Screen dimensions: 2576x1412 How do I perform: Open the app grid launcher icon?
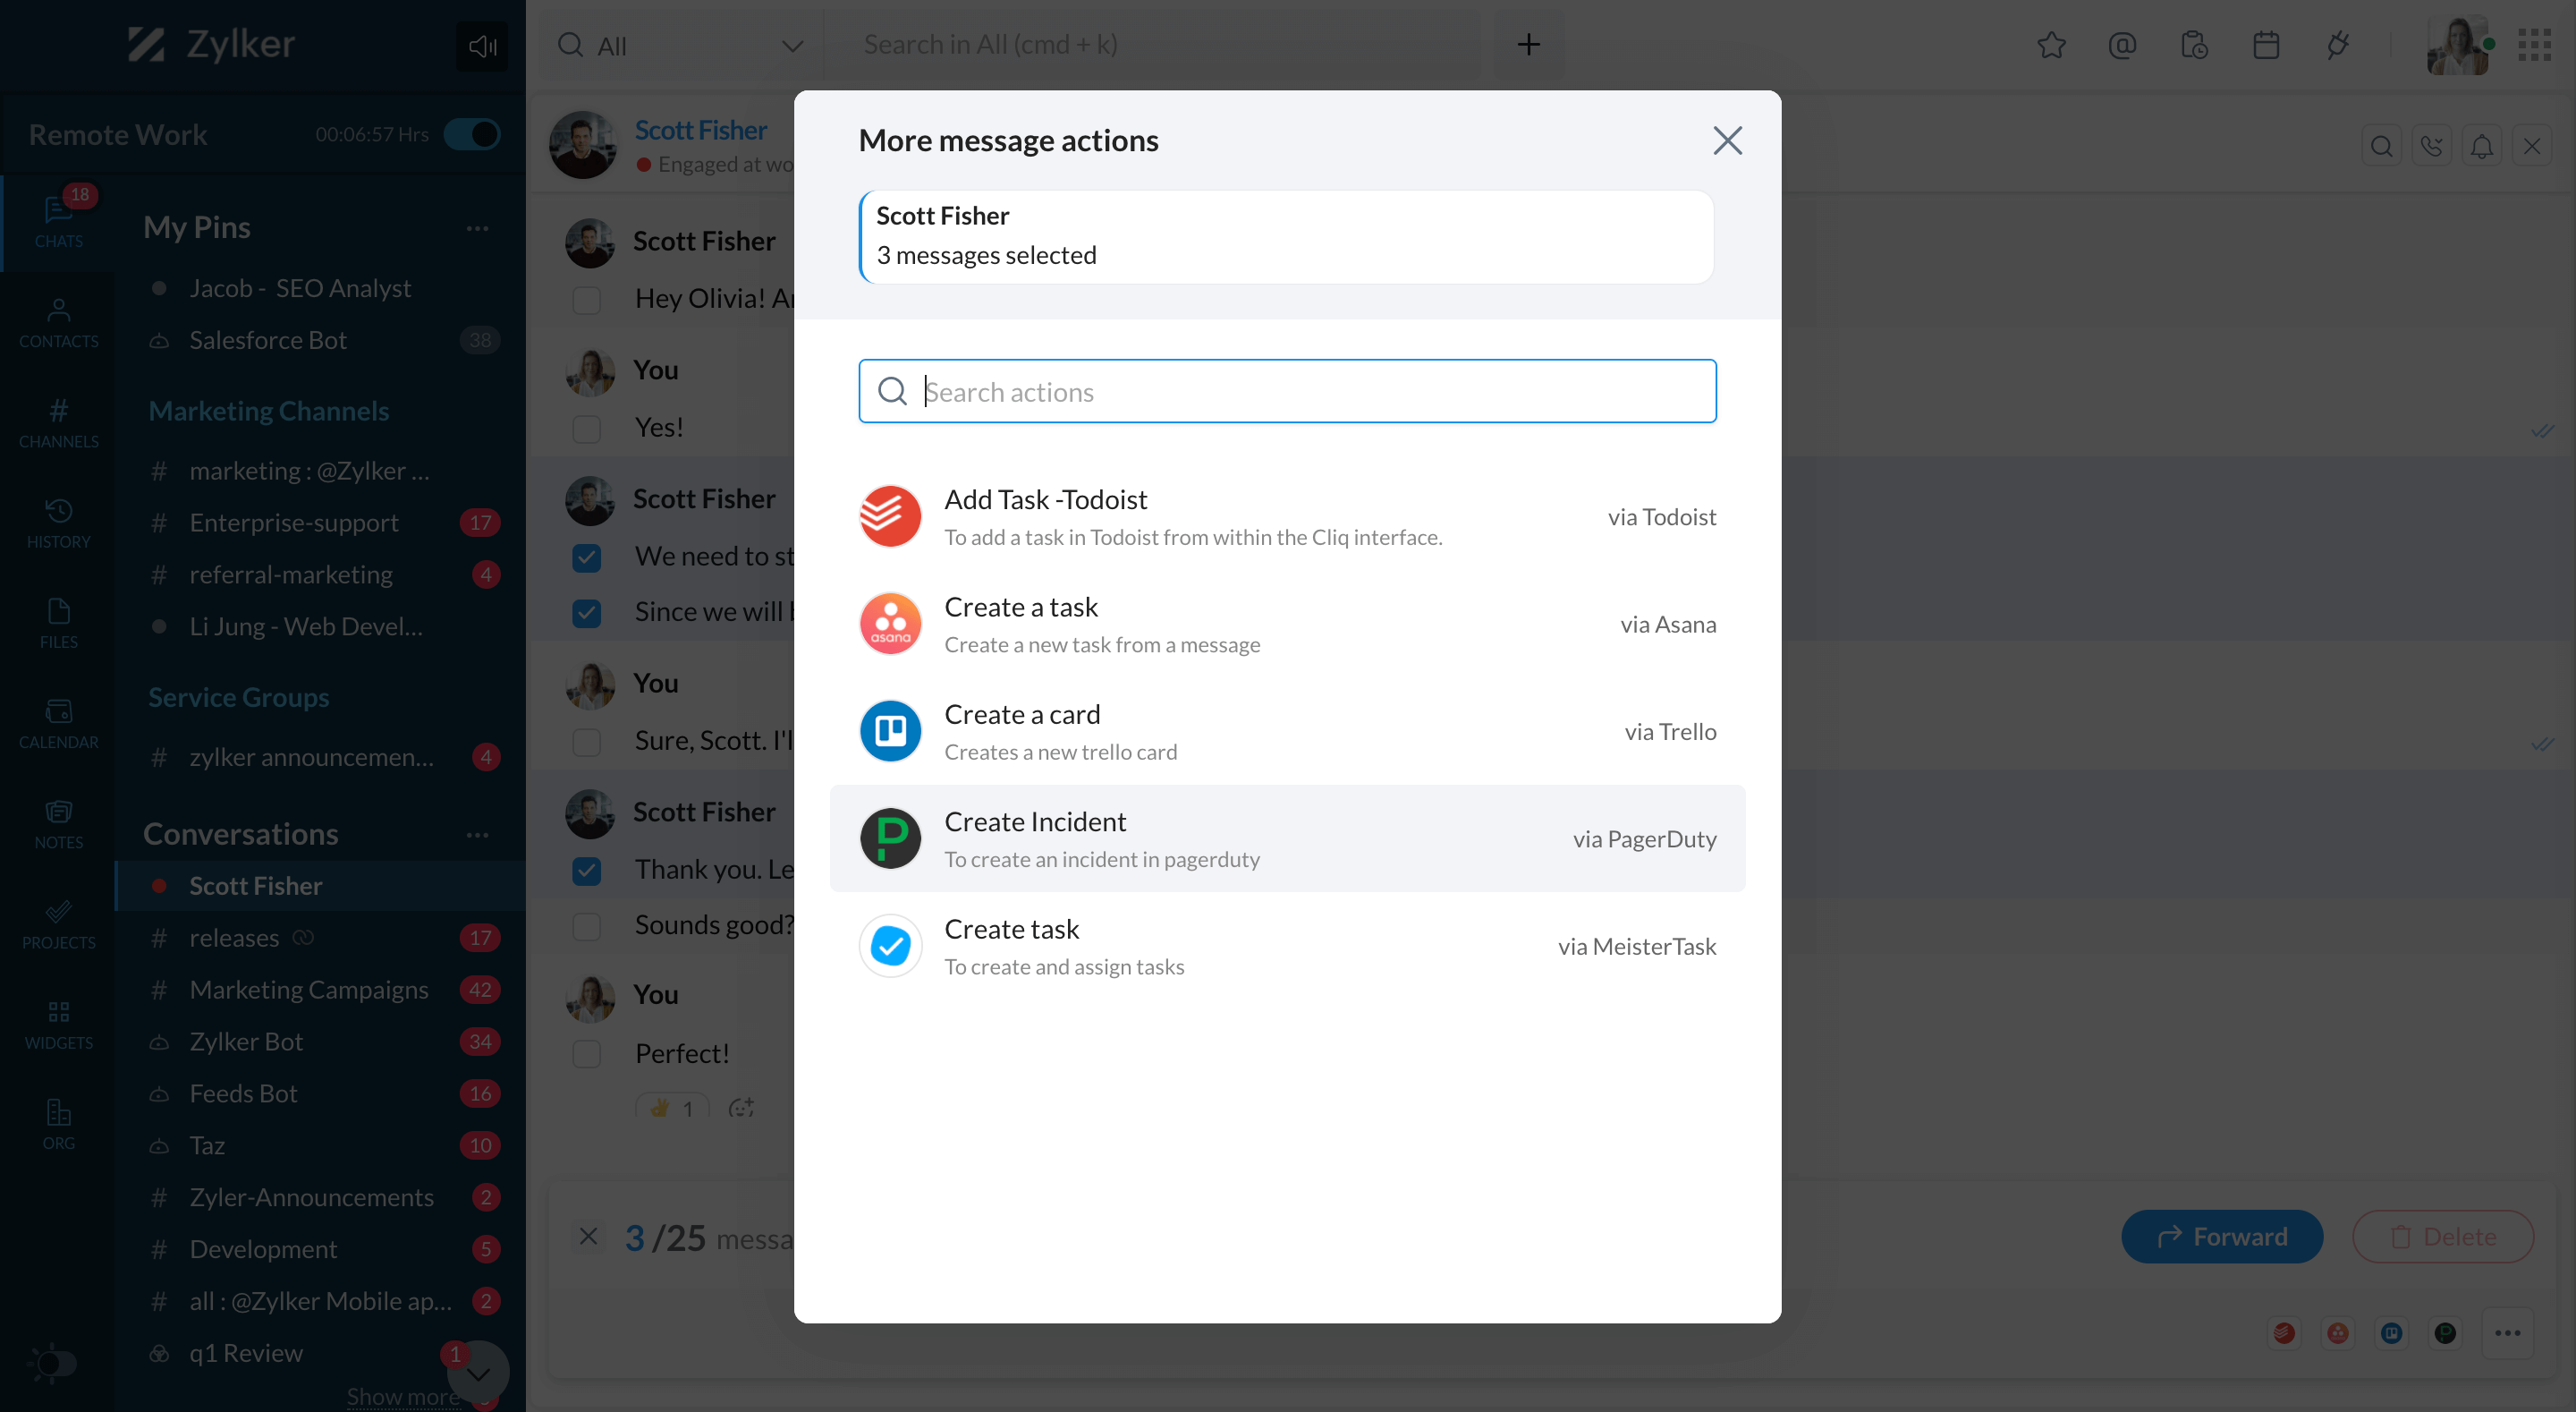pyautogui.click(x=2534, y=45)
